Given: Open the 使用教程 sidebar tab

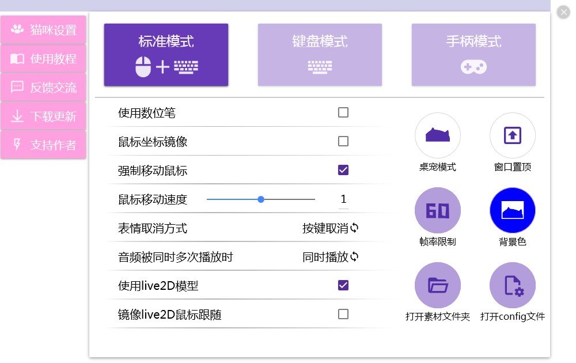Looking at the screenshot, I should [x=43, y=59].
